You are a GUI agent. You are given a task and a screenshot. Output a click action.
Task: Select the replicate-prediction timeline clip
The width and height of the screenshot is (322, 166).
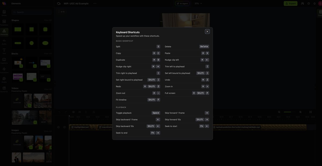point(259,127)
